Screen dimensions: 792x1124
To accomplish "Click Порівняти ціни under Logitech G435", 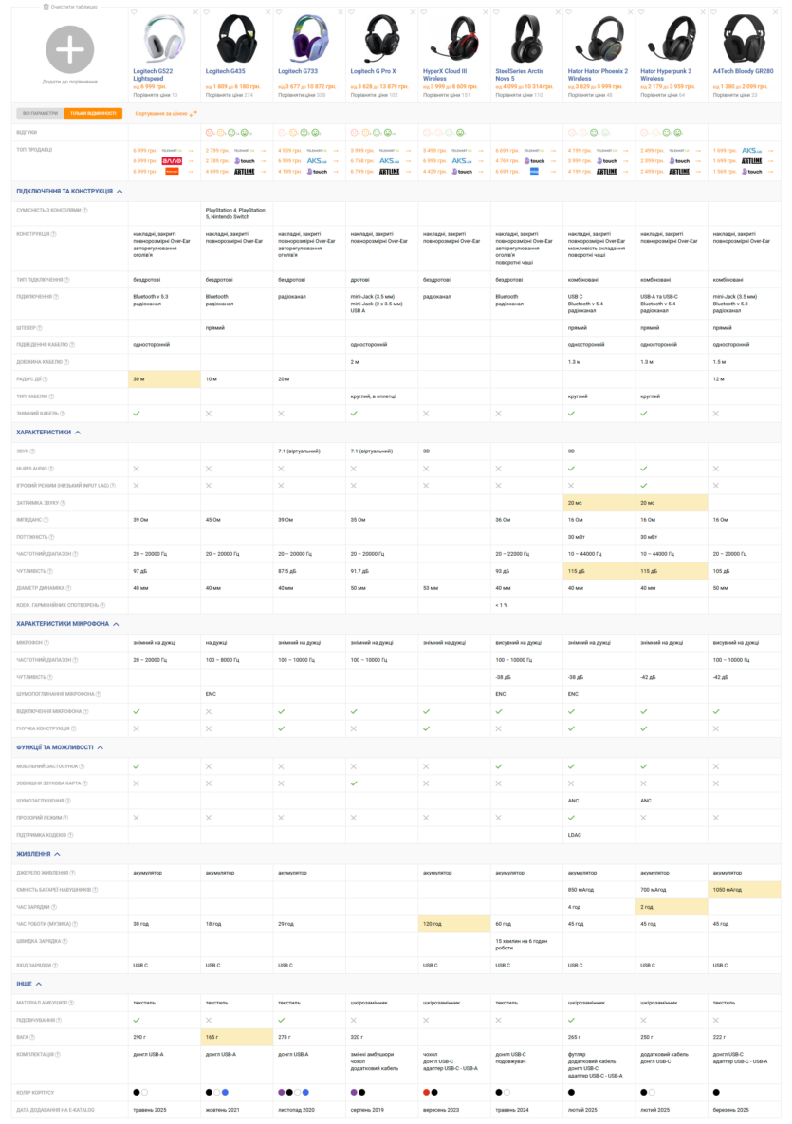I will (230, 95).
